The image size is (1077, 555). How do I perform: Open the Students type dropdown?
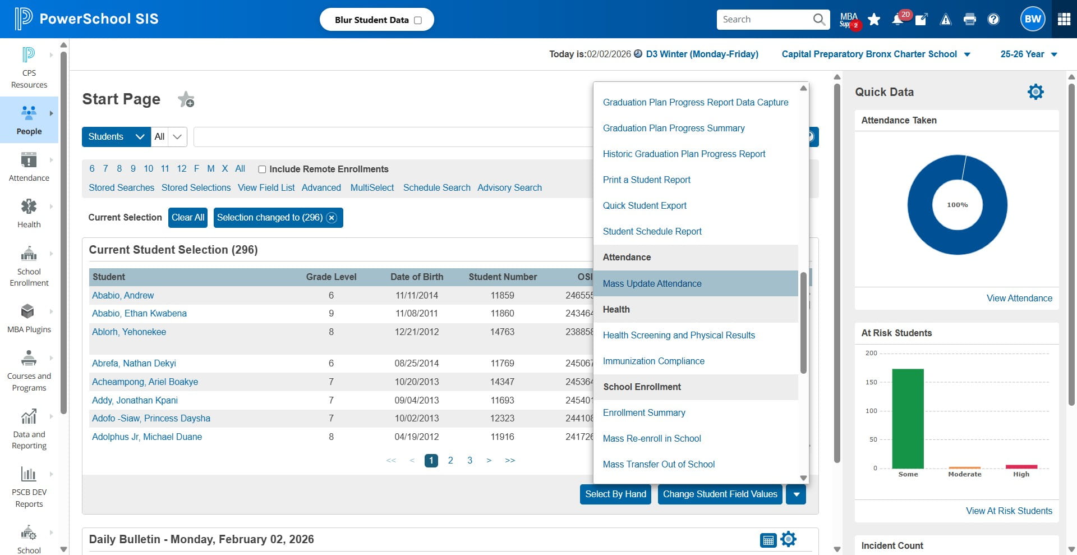point(116,137)
